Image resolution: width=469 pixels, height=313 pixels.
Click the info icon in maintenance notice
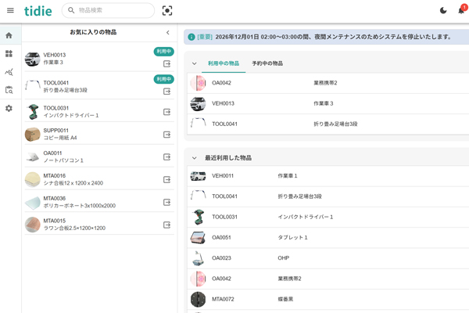[x=192, y=37]
